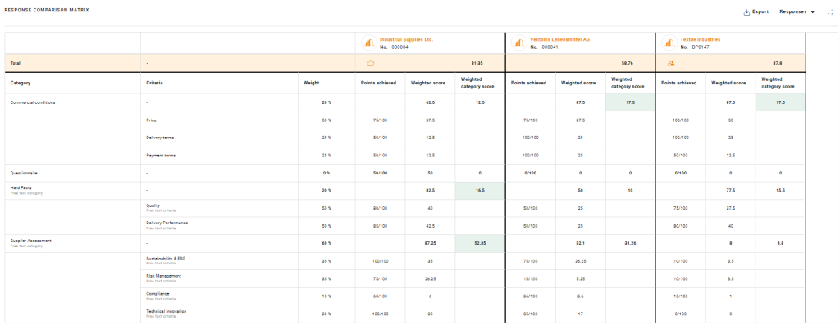The image size is (840, 325).
Task: Click the 0 % weight for Questionnaire
Action: point(326,173)
